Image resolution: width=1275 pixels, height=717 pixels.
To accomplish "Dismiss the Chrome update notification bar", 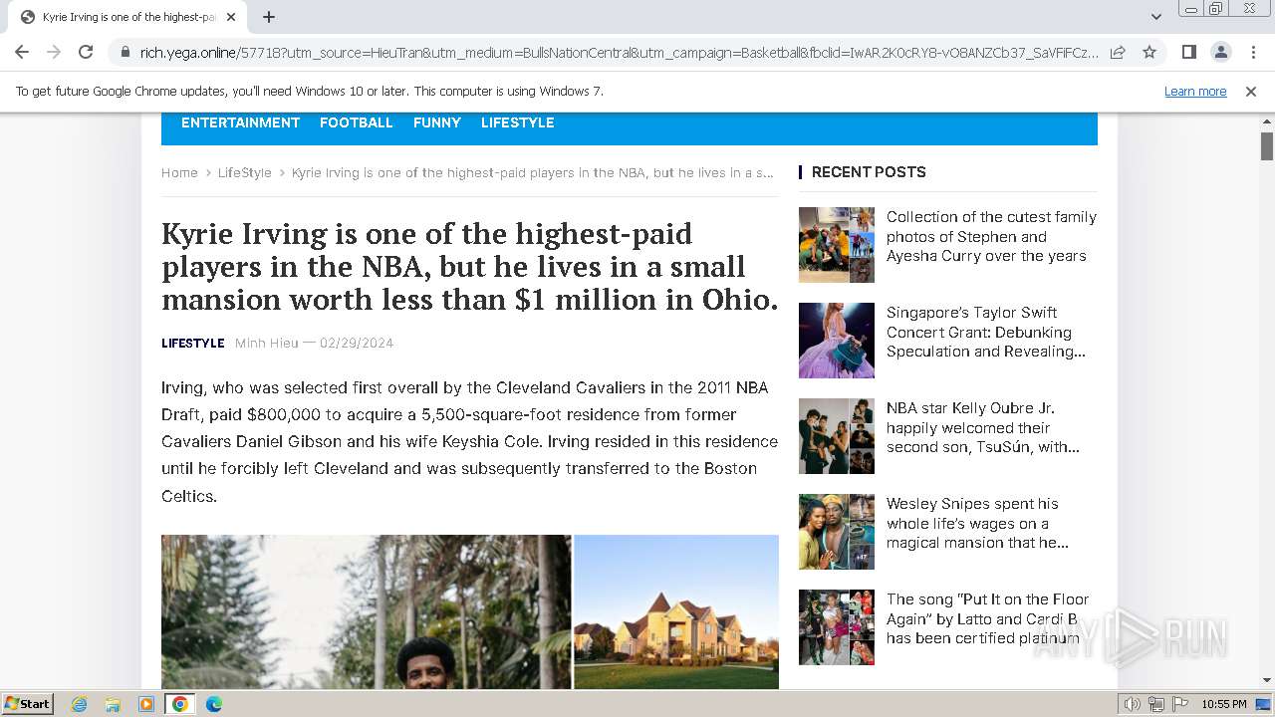I will pyautogui.click(x=1251, y=92).
